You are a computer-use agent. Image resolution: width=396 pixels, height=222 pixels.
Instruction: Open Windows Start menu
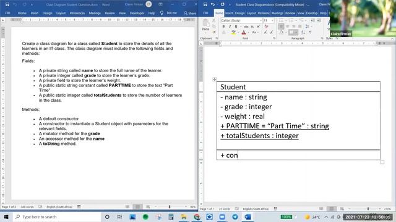click(x=6, y=216)
